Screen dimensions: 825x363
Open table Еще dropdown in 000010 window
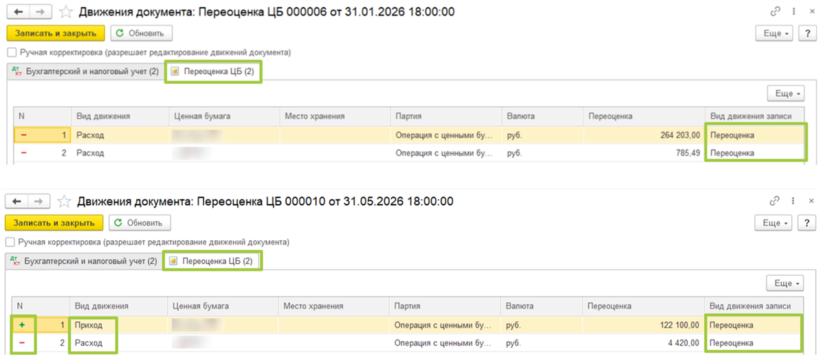point(786,283)
